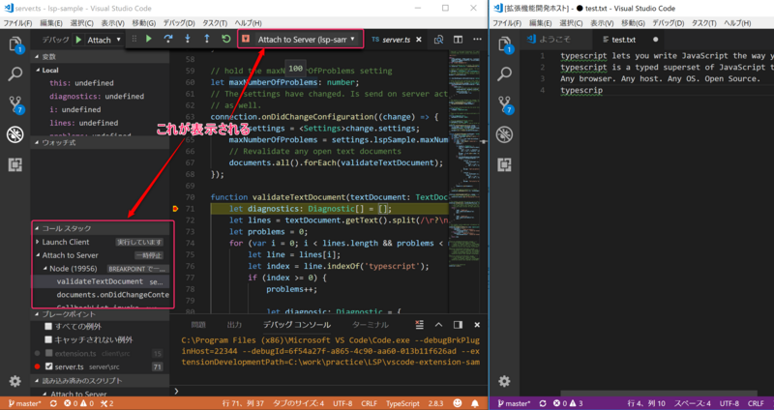Open Explorer in left window activity bar
Screen dimensions: 774x410
(x=15, y=44)
